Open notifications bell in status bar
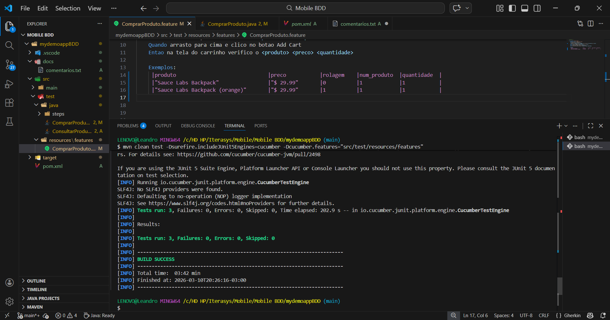Screen dimensions: 610x320 point(603,316)
